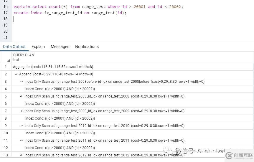Select result row number 7
254x162 pixels.
(x=6, y=111)
